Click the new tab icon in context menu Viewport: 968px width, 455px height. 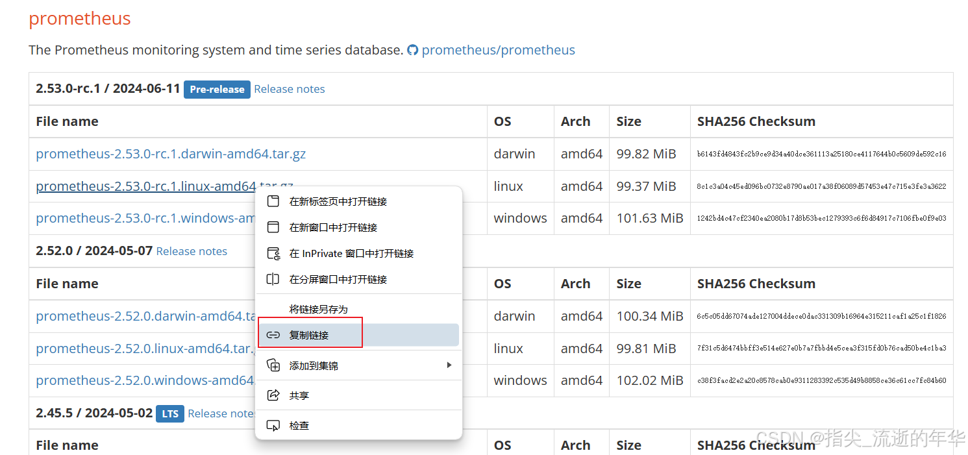[x=273, y=201]
